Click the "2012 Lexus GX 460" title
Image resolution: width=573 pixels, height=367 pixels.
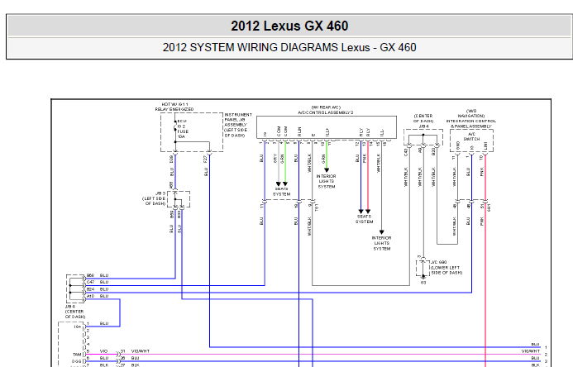(x=289, y=26)
